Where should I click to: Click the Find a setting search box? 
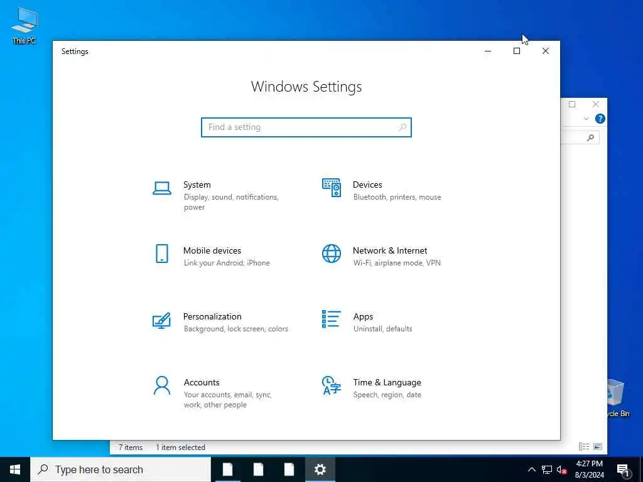click(306, 127)
